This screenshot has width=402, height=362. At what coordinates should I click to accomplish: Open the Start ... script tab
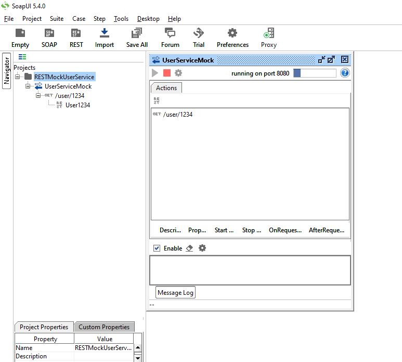[224, 230]
